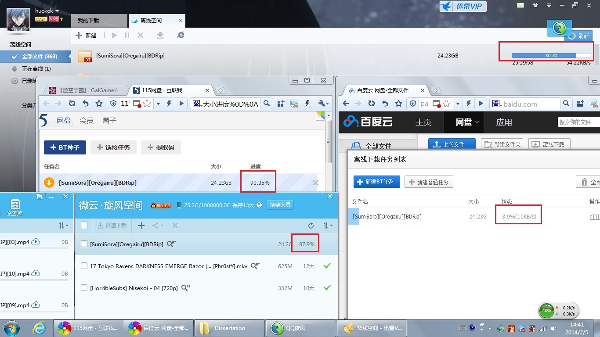Select 会员 in 115 top navigation
Viewport: 600px width, 337px height.
coord(87,120)
